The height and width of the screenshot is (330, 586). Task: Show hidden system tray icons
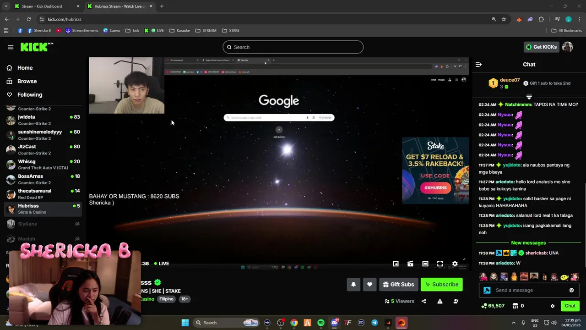tap(513, 323)
